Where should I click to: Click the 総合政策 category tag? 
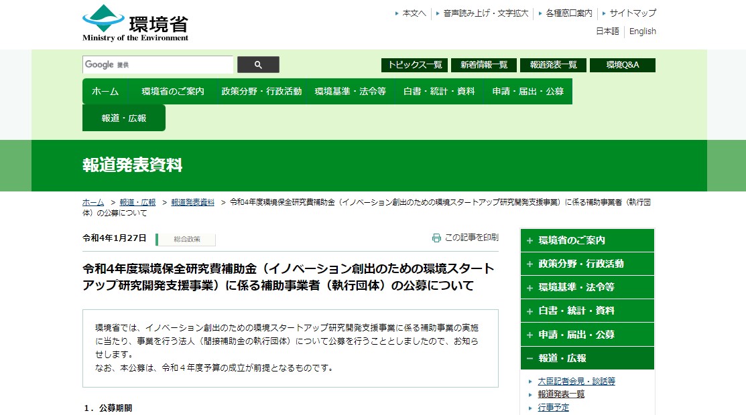pos(186,239)
